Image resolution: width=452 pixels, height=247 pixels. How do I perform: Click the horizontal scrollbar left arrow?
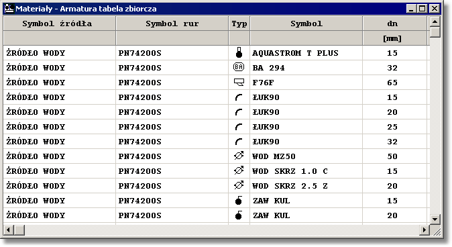pos(8,230)
